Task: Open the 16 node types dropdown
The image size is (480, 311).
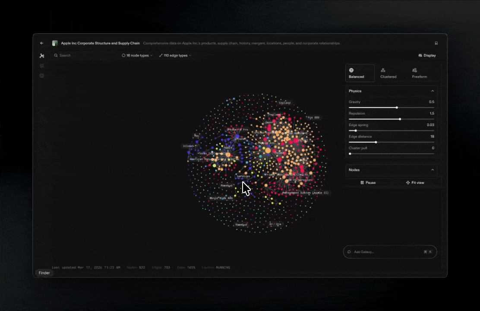Action: point(137,55)
